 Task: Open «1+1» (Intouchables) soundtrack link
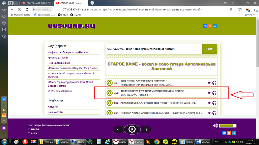click(x=59, y=91)
